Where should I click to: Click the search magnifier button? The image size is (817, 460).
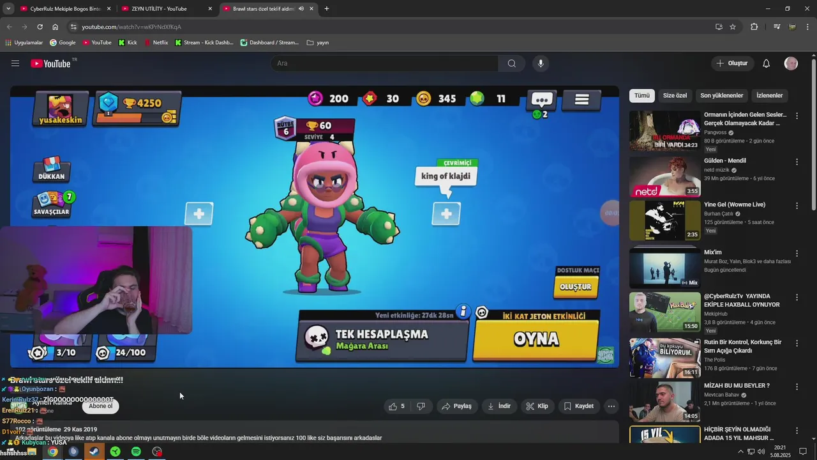click(512, 63)
